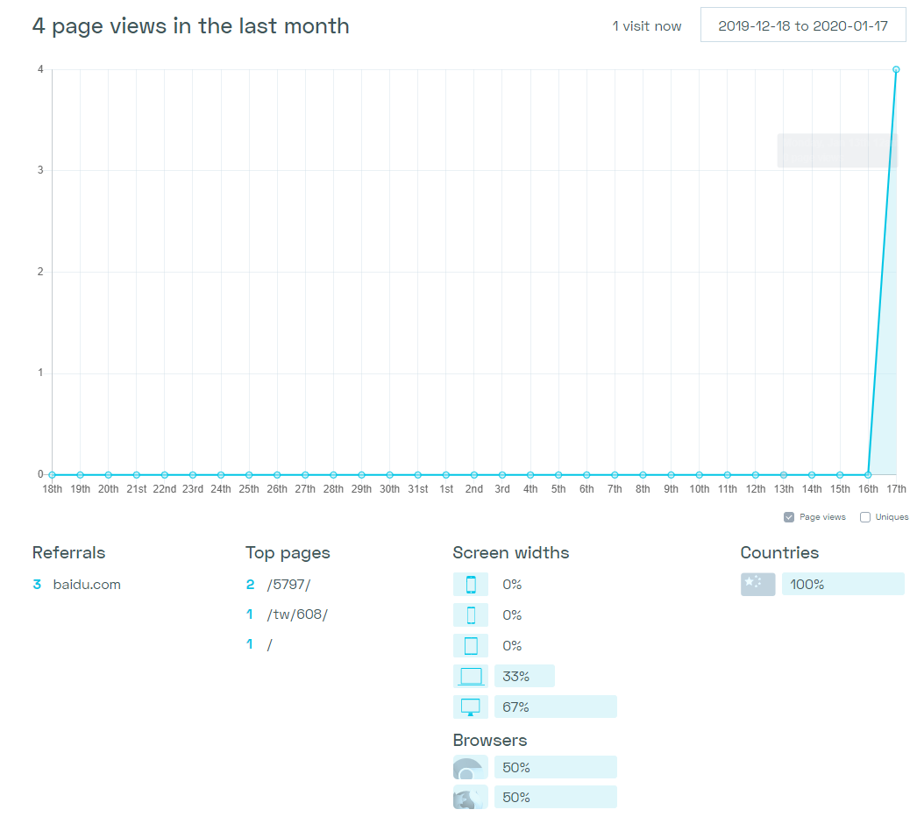Click the '4 page views in the last month' heading

pyautogui.click(x=190, y=26)
